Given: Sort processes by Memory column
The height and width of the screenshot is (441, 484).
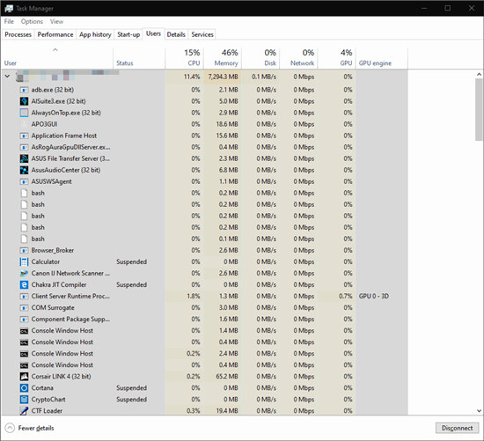Looking at the screenshot, I should tap(226, 63).
